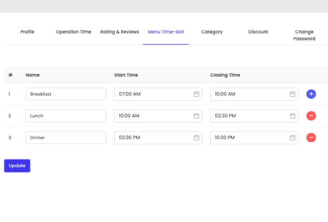The image size is (328, 222).
Task: Click the Update button
Action: click(x=17, y=166)
